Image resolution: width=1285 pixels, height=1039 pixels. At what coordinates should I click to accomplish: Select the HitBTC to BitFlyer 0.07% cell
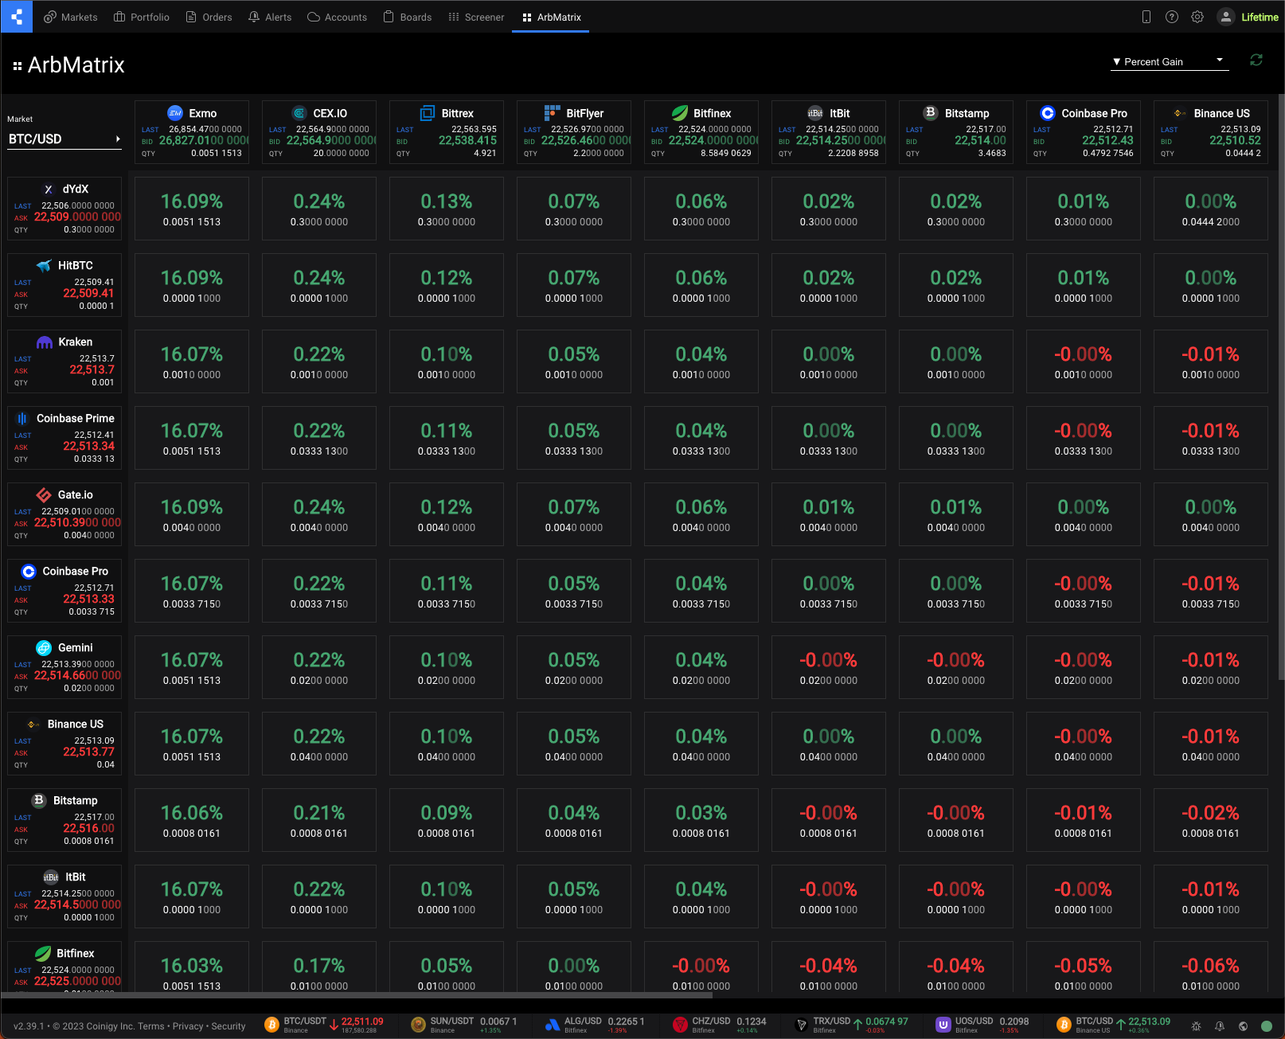click(x=574, y=285)
